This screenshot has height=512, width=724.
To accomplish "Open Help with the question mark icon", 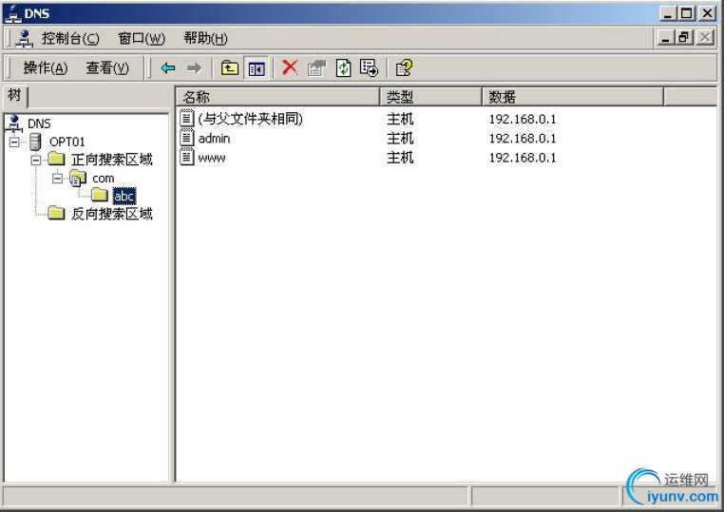I will pyautogui.click(x=404, y=67).
